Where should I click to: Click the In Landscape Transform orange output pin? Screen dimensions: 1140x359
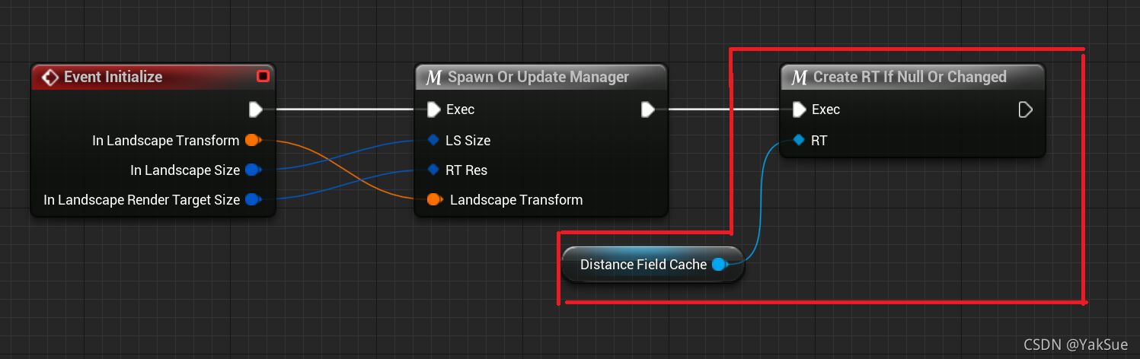pos(253,141)
